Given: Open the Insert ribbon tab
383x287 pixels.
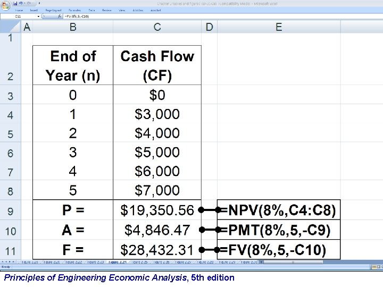Looking at the screenshot, I should [34, 10].
